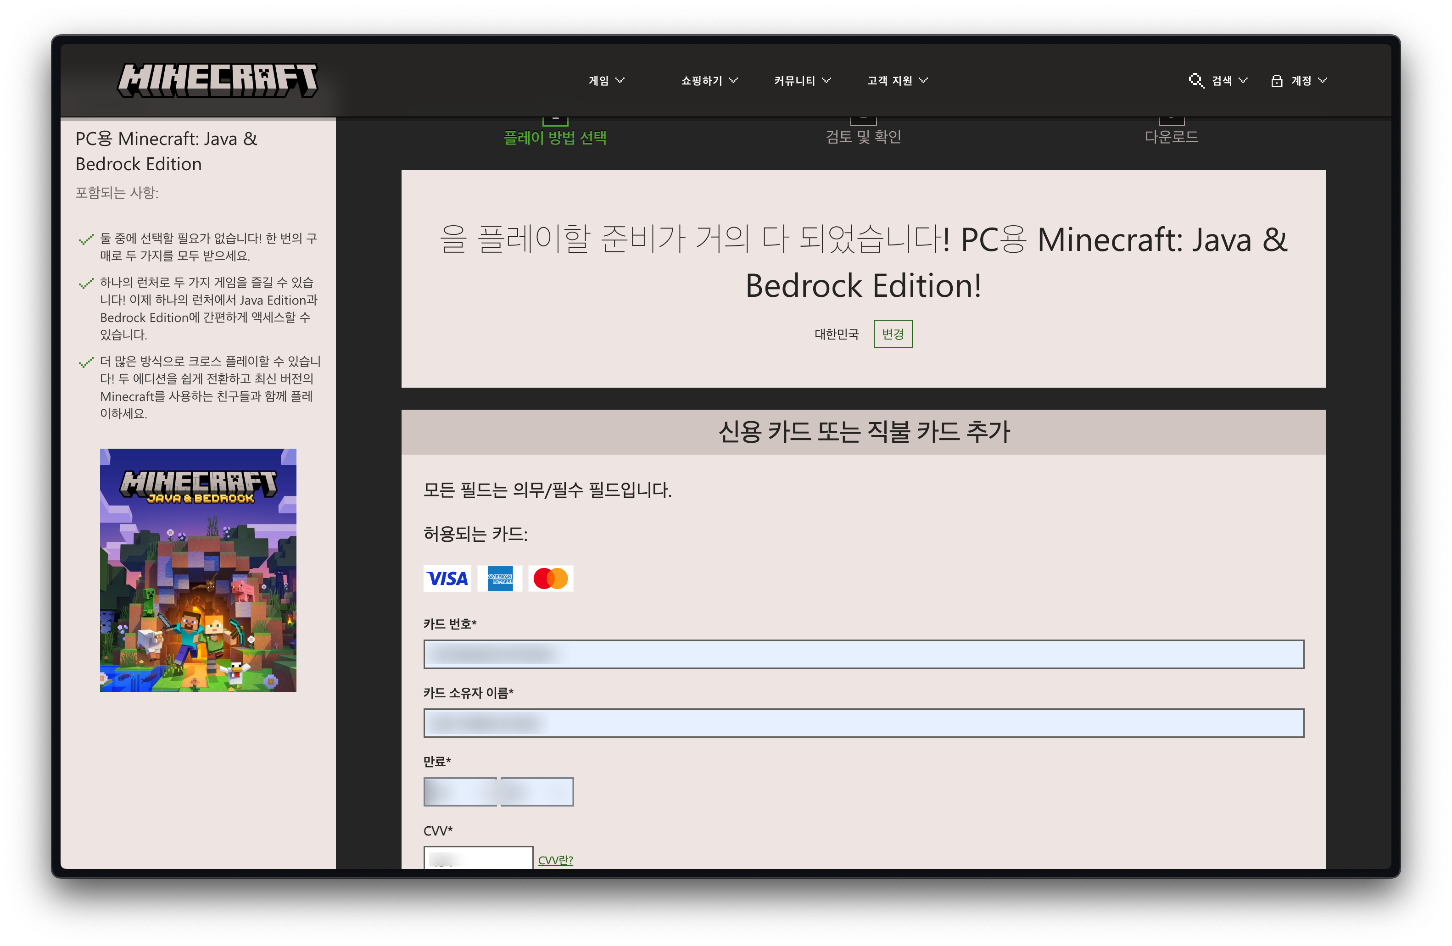Click the account lock icon
Screen dimensions: 1452x946
coord(1276,80)
